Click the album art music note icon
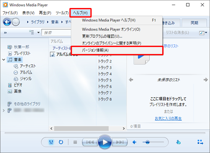 coord(52,54)
